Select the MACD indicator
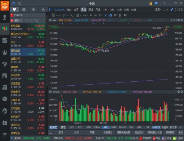The height and width of the screenshot is (141, 184). coord(122,128)
